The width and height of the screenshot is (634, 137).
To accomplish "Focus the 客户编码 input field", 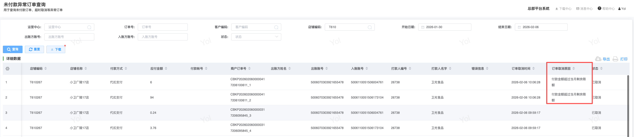I will tap(256, 27).
